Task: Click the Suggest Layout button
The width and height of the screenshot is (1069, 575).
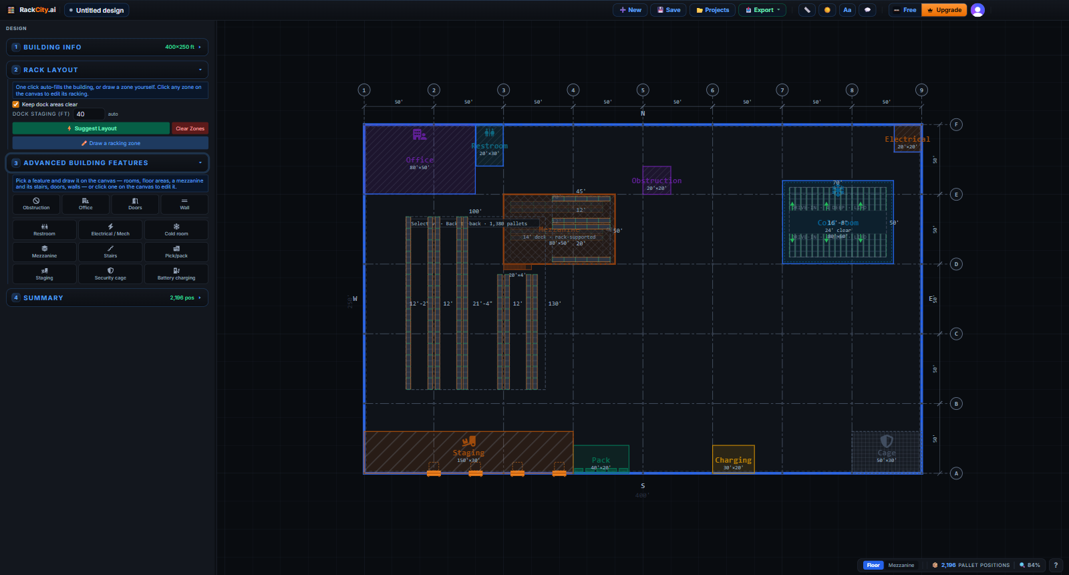Action: [x=91, y=128]
